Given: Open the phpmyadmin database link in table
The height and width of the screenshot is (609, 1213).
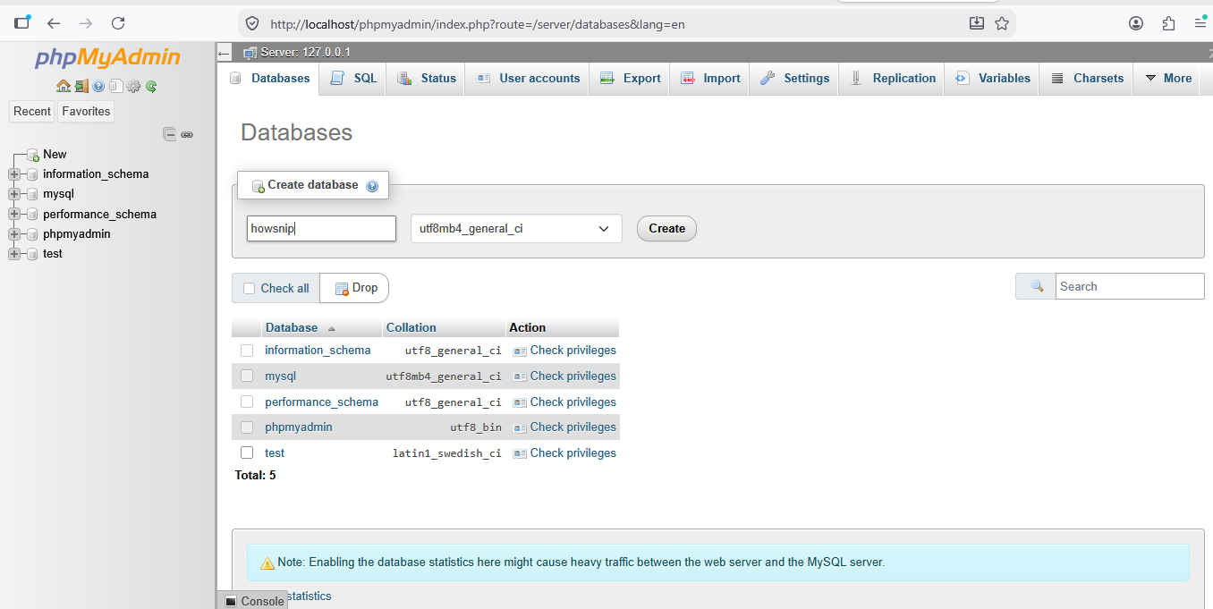Looking at the screenshot, I should [299, 427].
